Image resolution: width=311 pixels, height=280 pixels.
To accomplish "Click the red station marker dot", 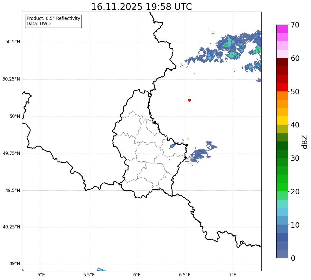I will pyautogui.click(x=189, y=100).
